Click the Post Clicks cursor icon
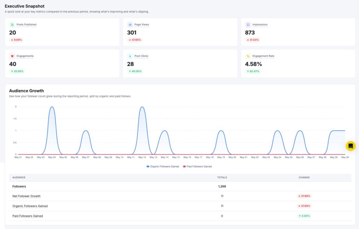The height and width of the screenshot is (229, 359). [x=130, y=56]
